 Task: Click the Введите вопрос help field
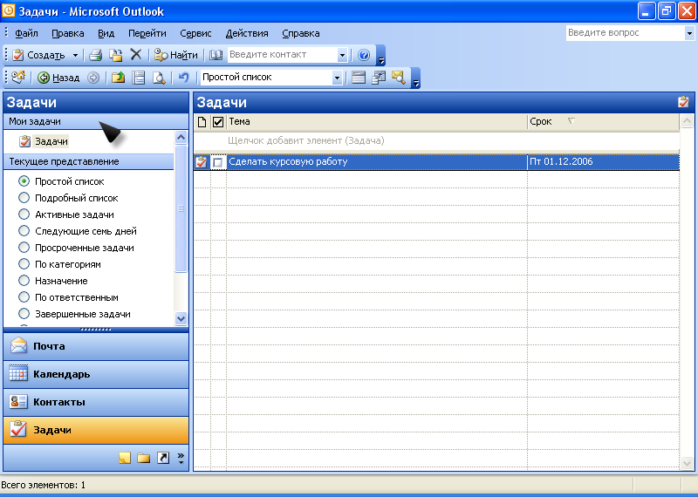pyautogui.click(x=625, y=33)
